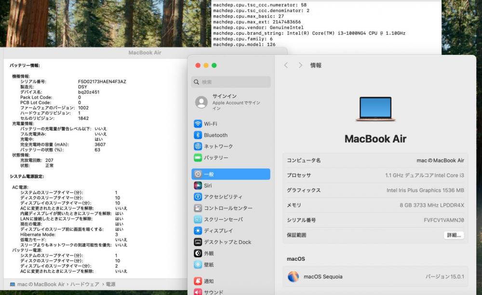
Task: Click the machdep.cpu.vendor GenuineIntel line
Action: (x=258, y=27)
